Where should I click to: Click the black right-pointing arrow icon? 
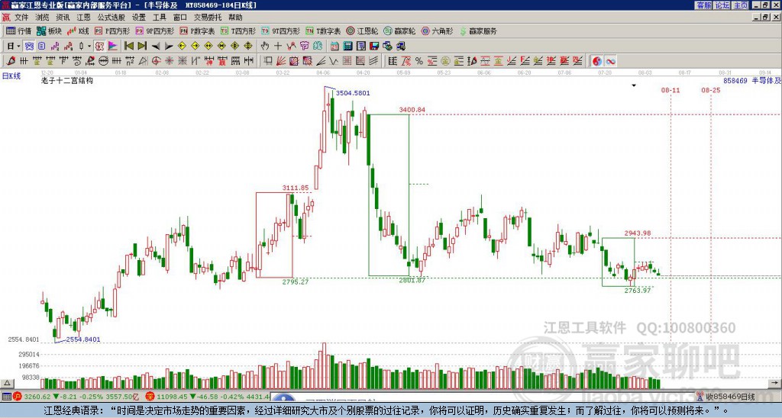click(169, 47)
